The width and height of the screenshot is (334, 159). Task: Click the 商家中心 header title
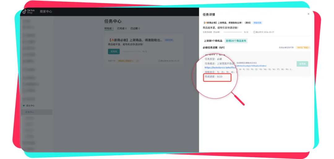tap(46, 11)
